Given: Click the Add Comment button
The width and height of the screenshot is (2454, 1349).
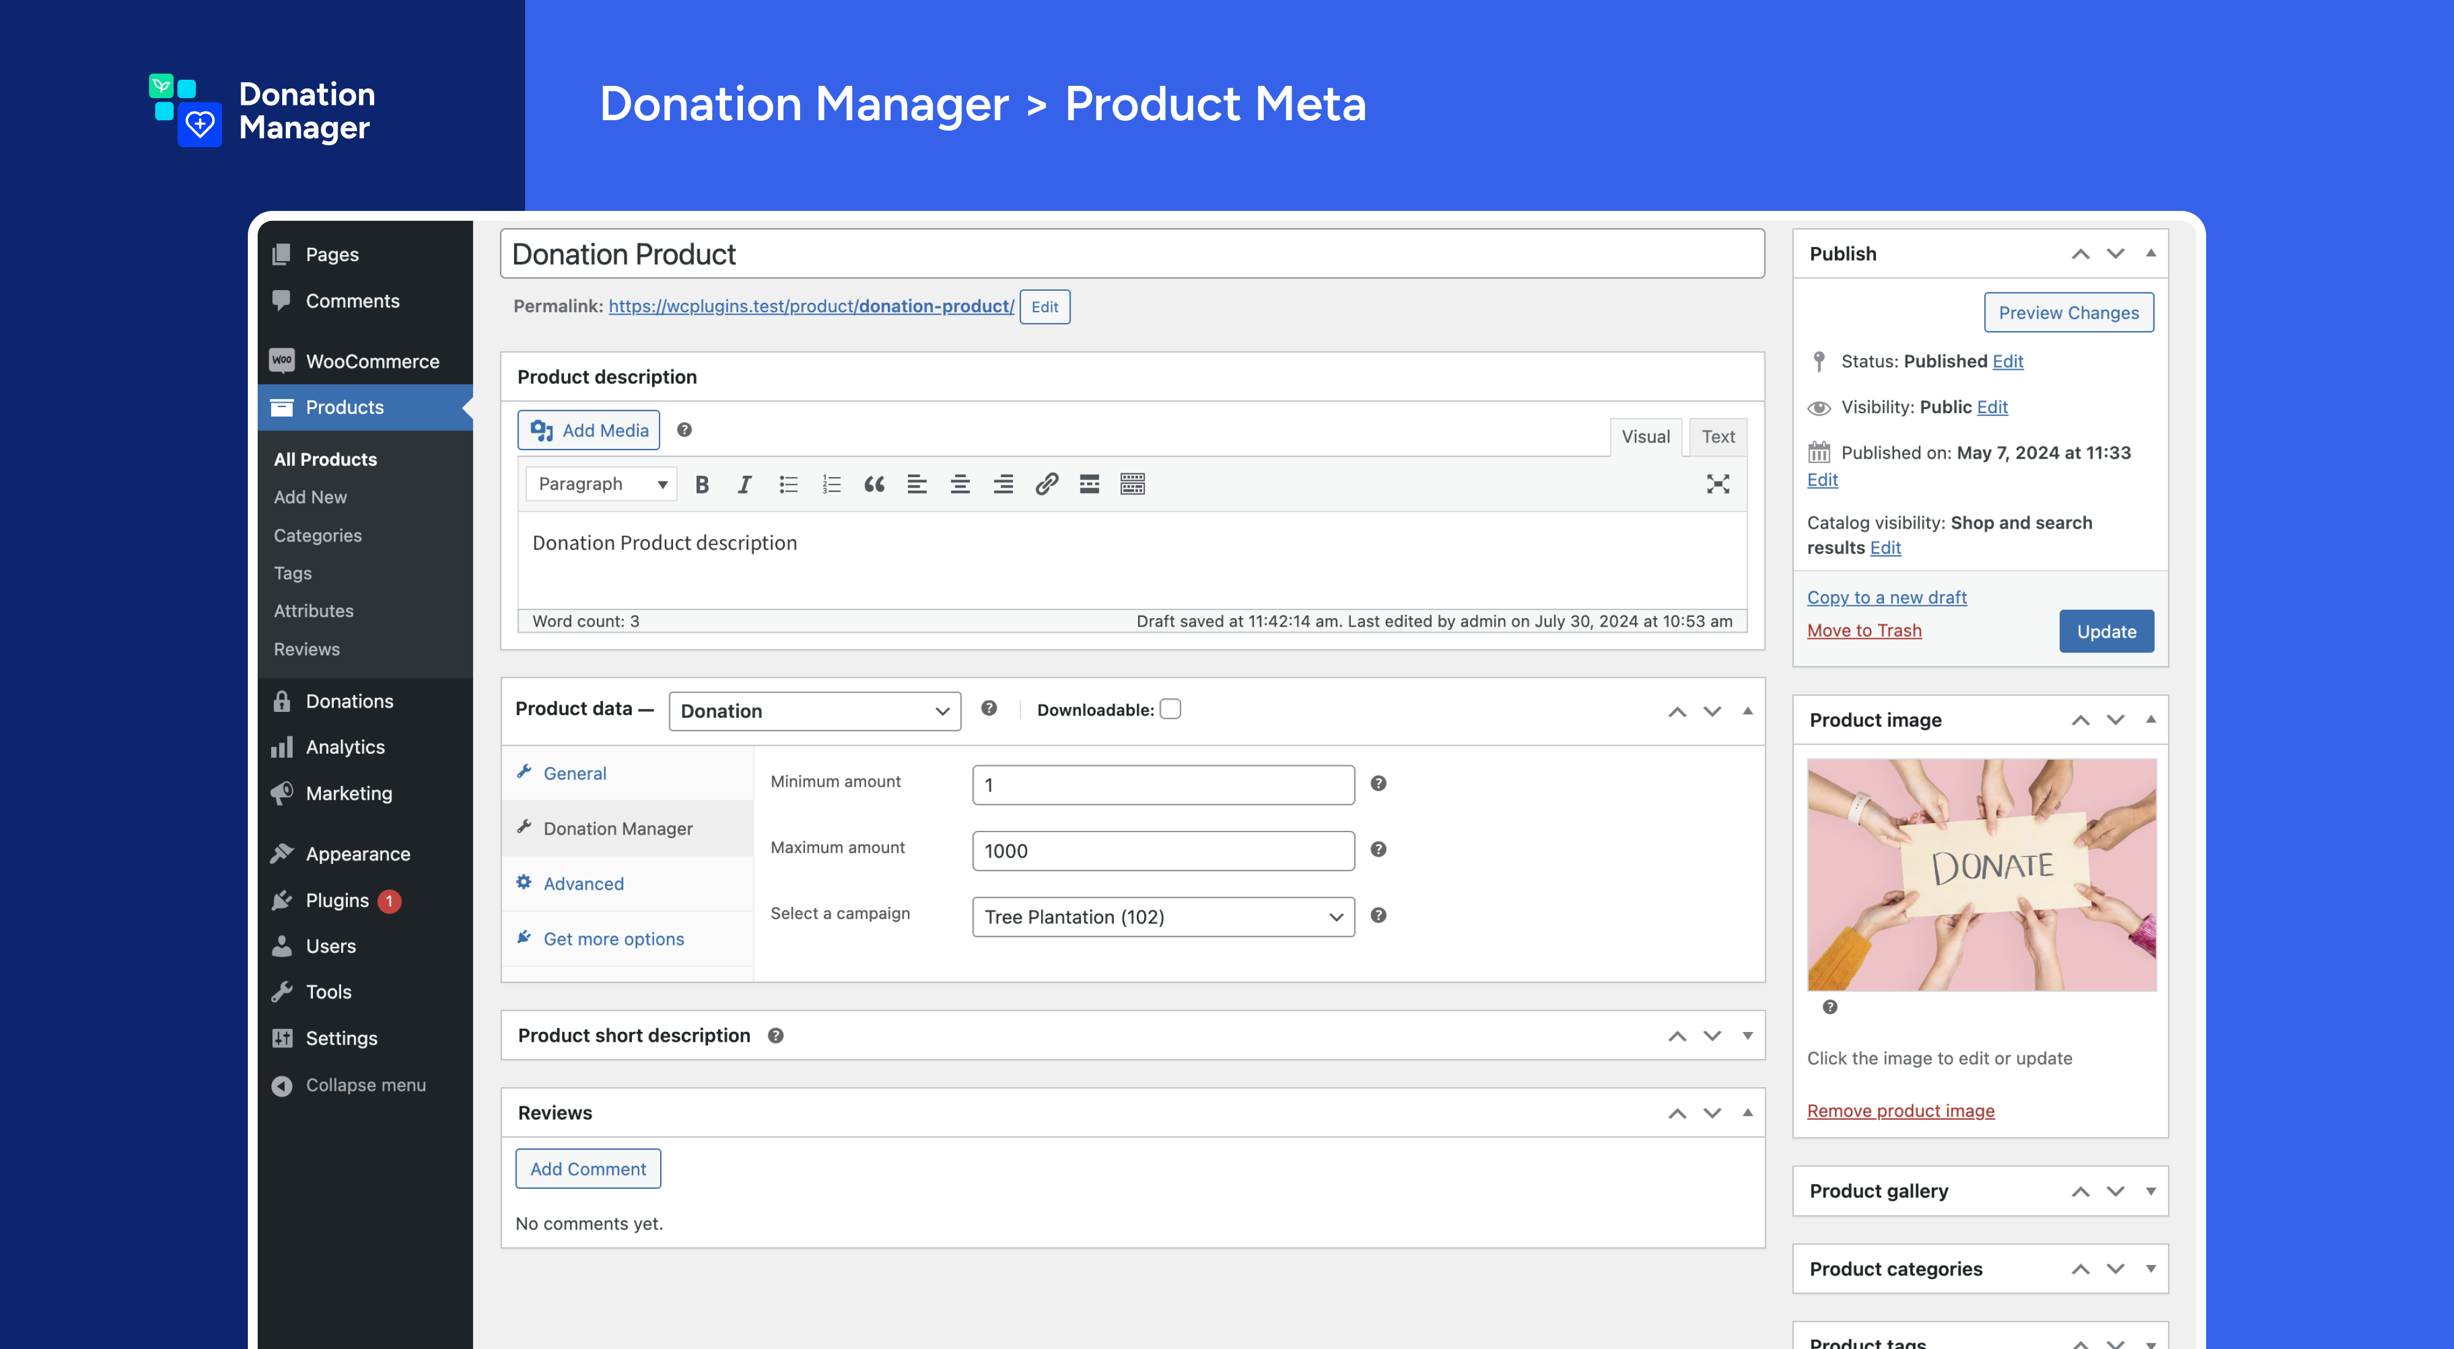Looking at the screenshot, I should tap(588, 1169).
